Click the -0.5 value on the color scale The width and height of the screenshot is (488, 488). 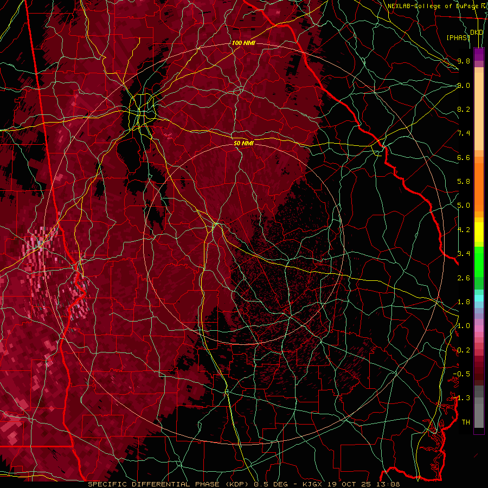click(461, 374)
